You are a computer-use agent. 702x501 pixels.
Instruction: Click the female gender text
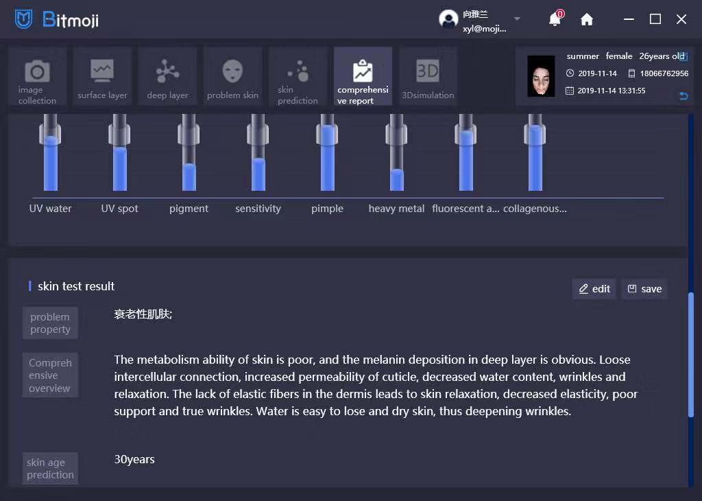coord(619,56)
